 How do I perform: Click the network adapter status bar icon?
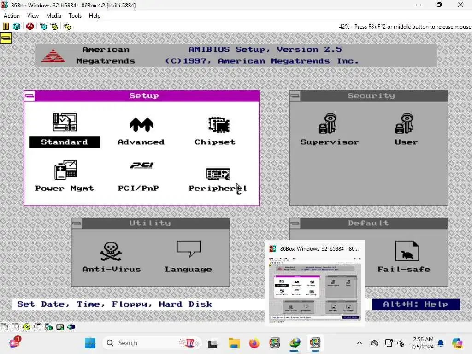click(x=49, y=327)
